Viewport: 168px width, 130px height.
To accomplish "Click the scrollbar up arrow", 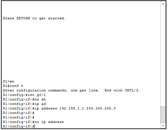I will tap(163, 4).
